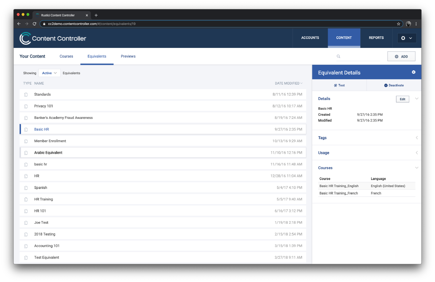
Task: Click the Edit button in Details
Action: coord(402,99)
